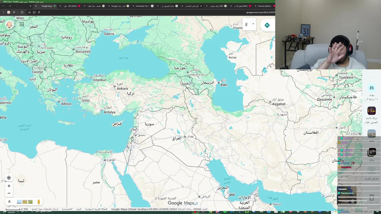Click the Актау city label
Screen dimensions: 381x214
(x=232, y=57)
